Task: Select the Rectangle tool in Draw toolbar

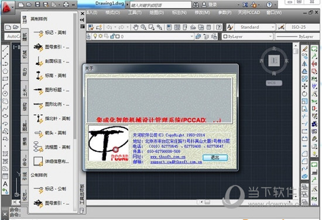Action: (x=5, y=79)
